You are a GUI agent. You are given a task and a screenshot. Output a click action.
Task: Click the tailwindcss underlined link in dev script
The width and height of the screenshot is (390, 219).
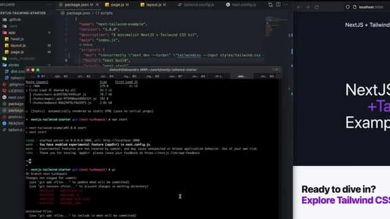pos(189,55)
